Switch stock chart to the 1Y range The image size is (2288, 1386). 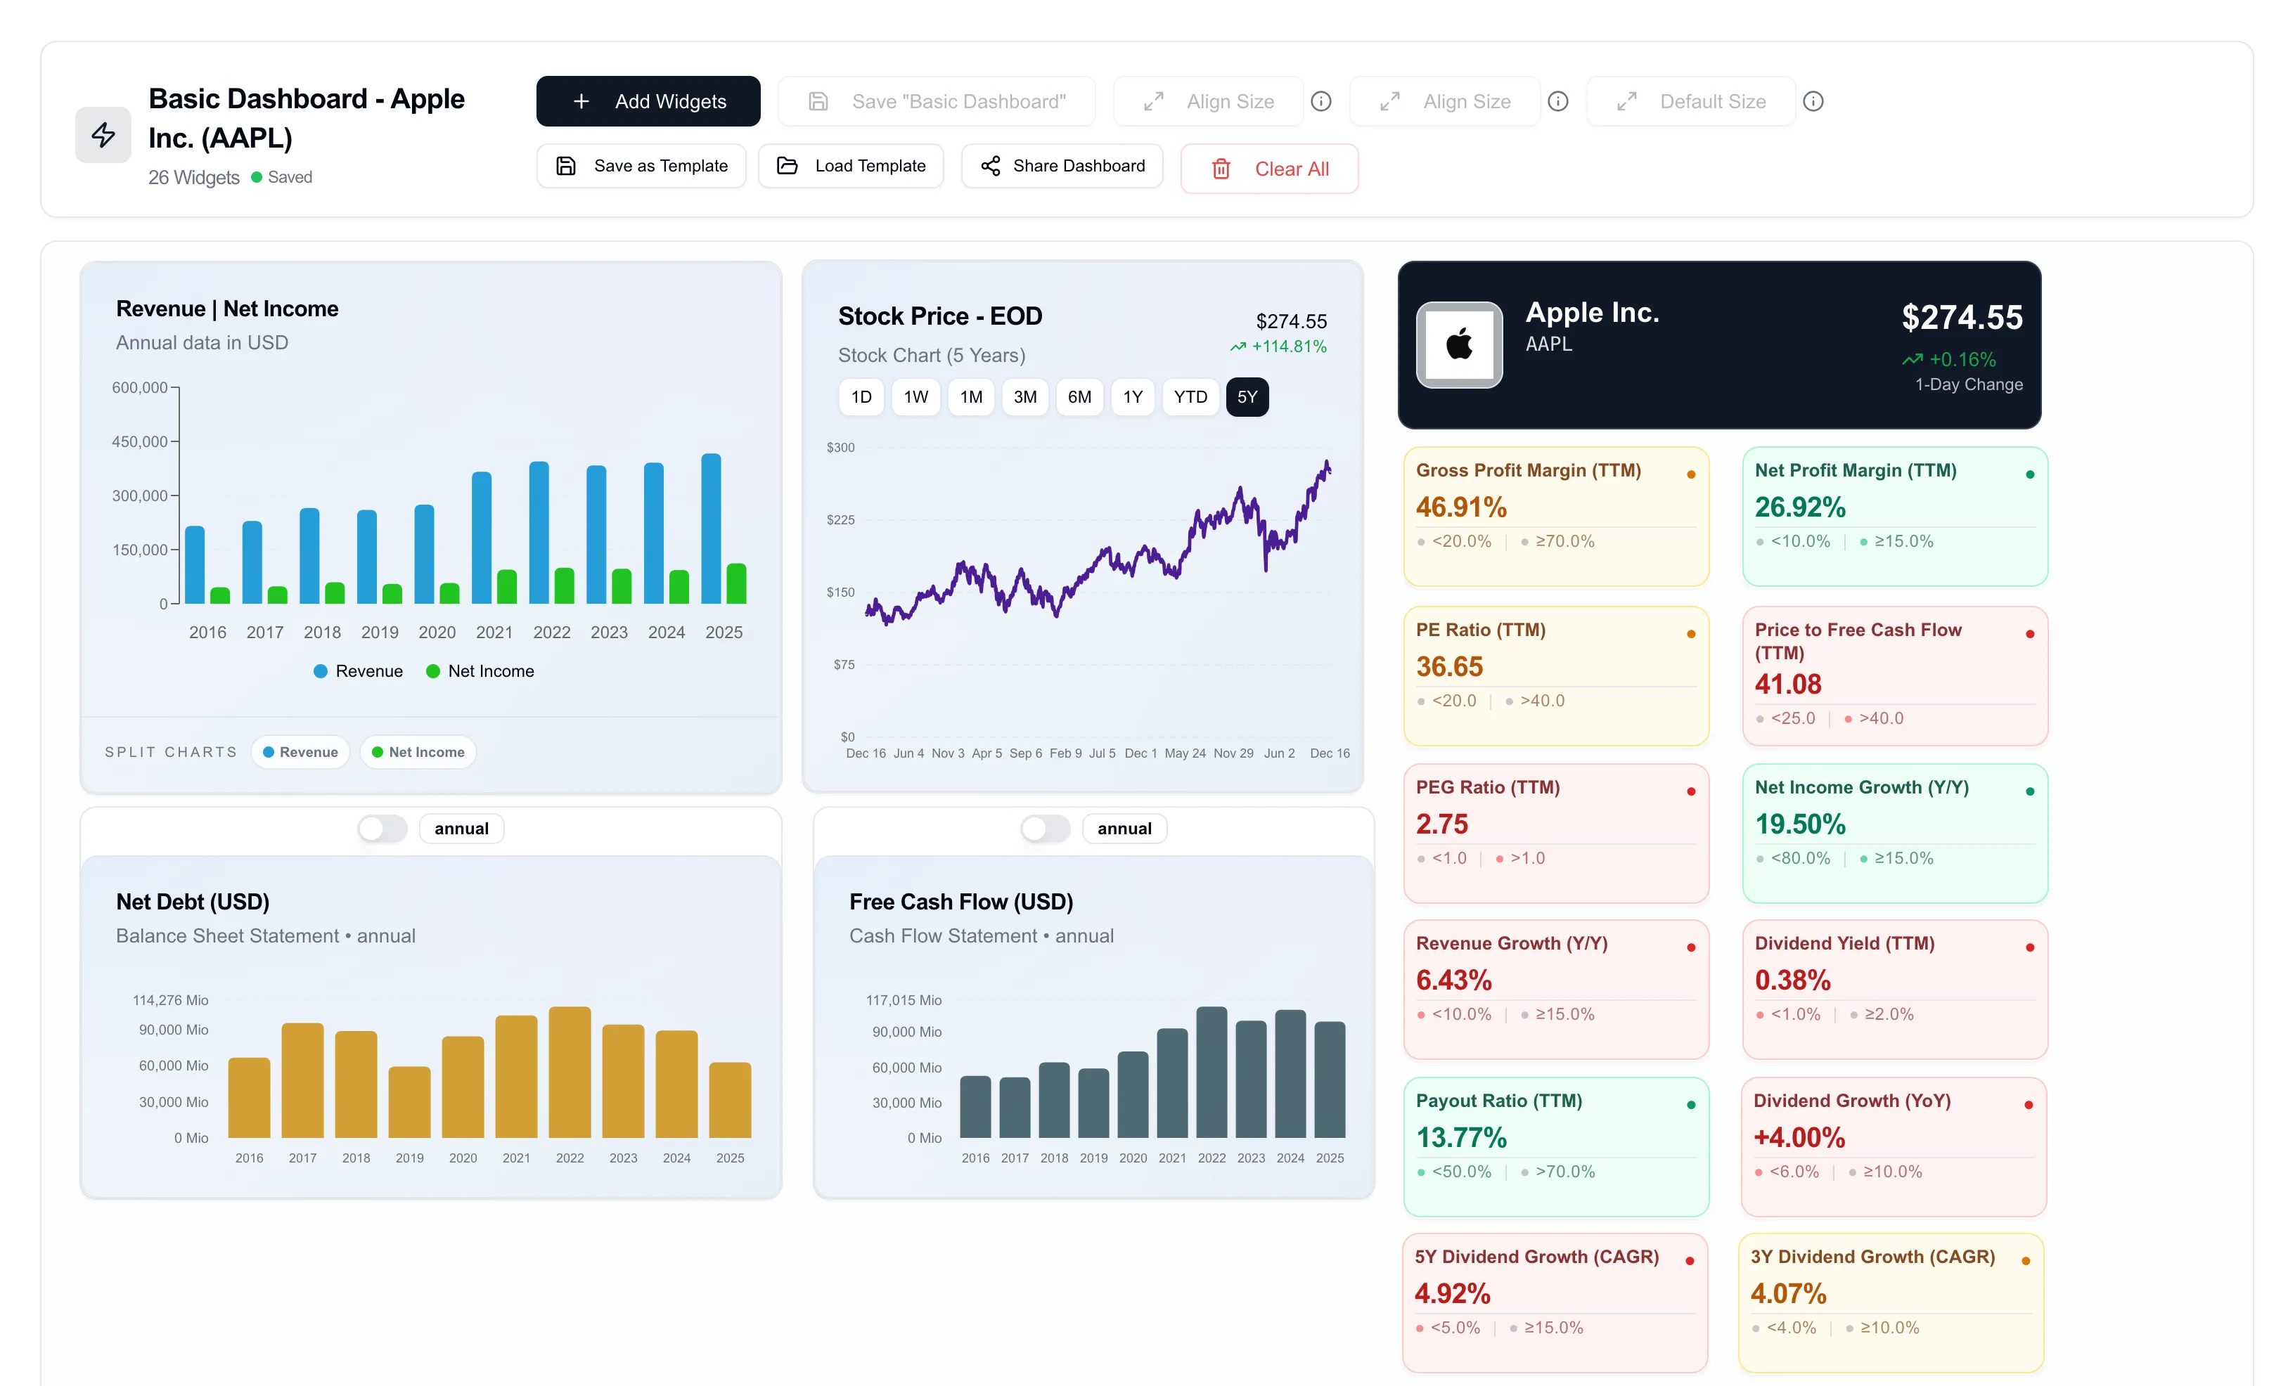tap(1133, 396)
